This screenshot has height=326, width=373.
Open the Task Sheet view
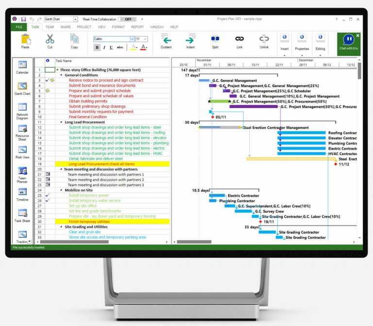pyautogui.click(x=22, y=215)
